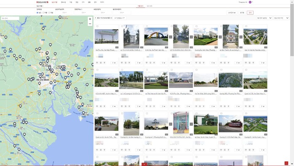The image size is (294, 166).
Task: Favorite the Xa Phu Hoi card with heart icon
Action: pos(97,63)
